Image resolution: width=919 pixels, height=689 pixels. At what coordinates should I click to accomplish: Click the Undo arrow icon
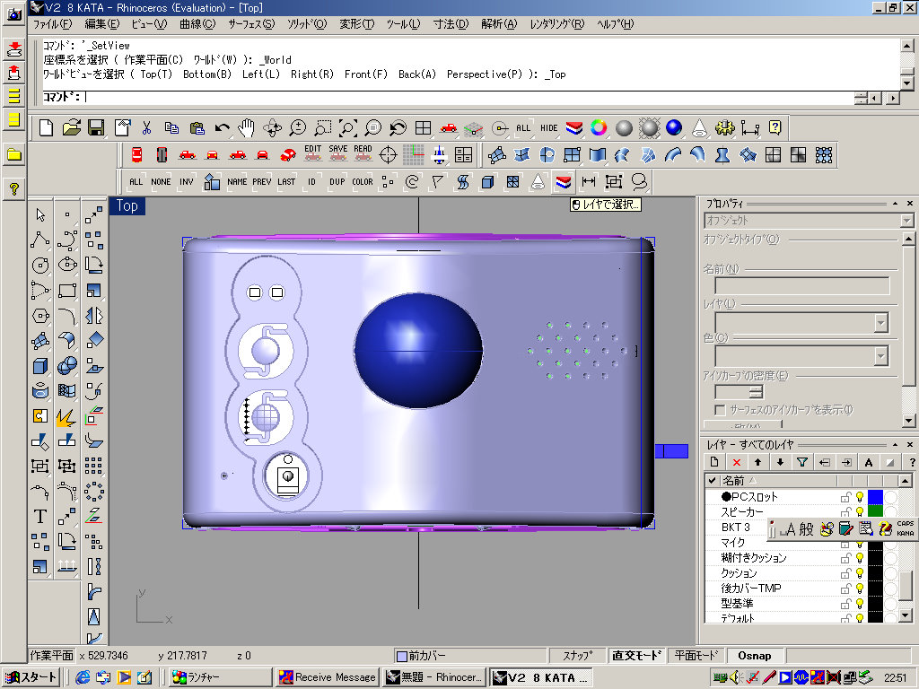pyautogui.click(x=222, y=128)
